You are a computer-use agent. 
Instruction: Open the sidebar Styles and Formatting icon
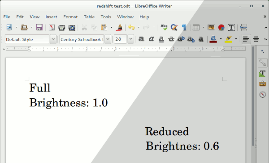click(262, 74)
